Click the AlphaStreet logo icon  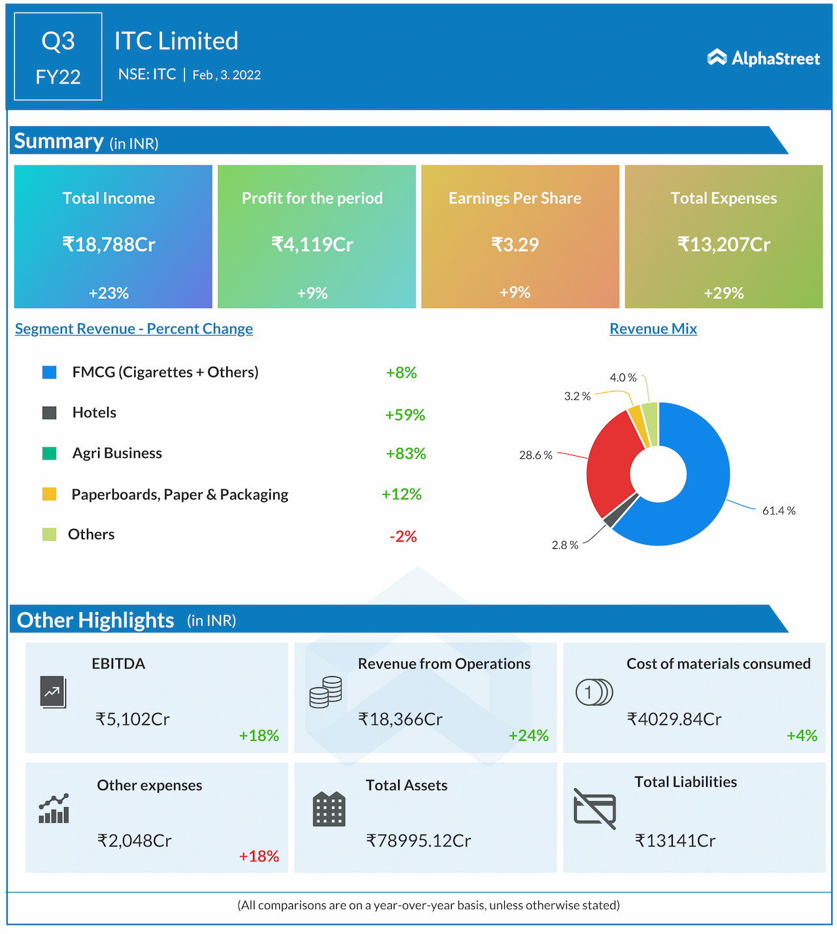tap(717, 58)
